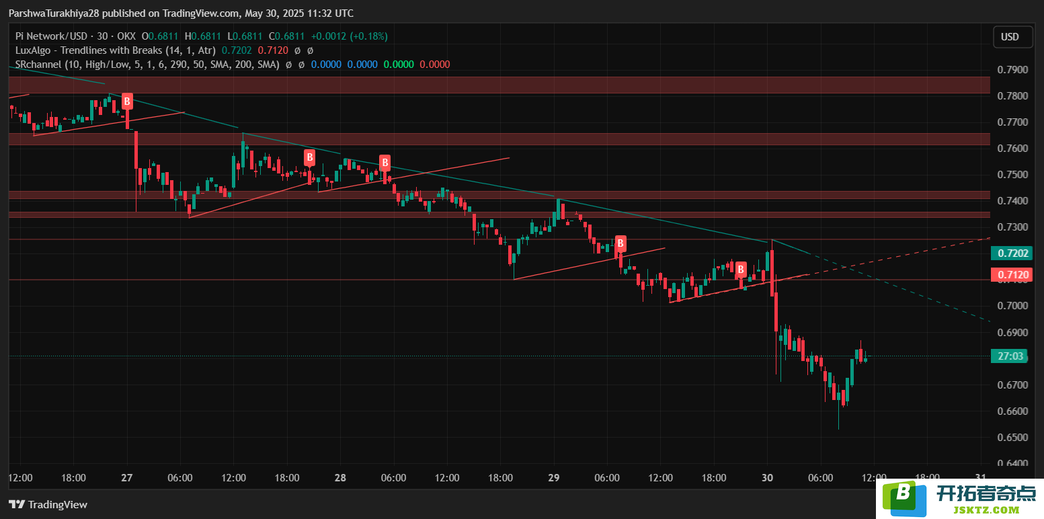Select the SRchannel indicator legend
Image resolution: width=1044 pixels, height=519 pixels.
click(147, 65)
